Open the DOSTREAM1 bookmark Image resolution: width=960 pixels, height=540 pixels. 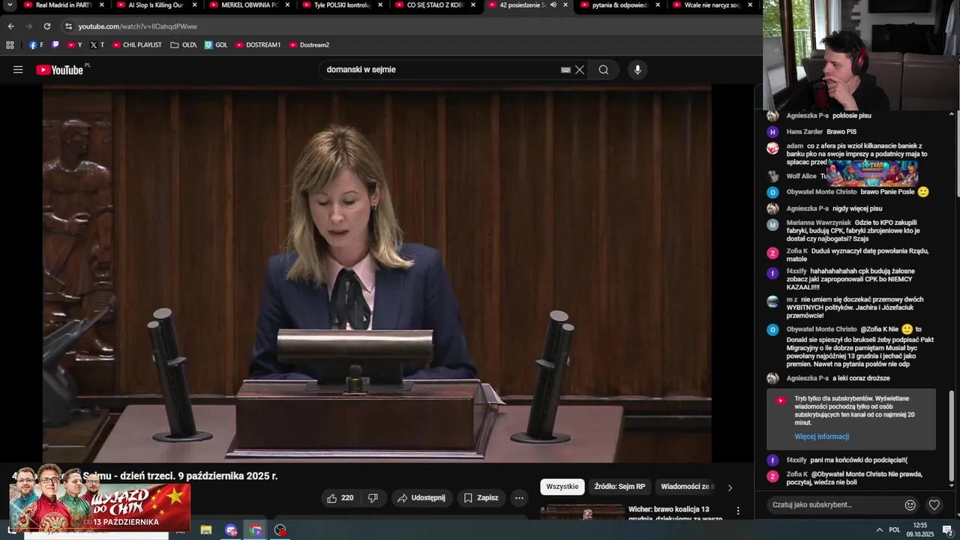[x=258, y=45]
